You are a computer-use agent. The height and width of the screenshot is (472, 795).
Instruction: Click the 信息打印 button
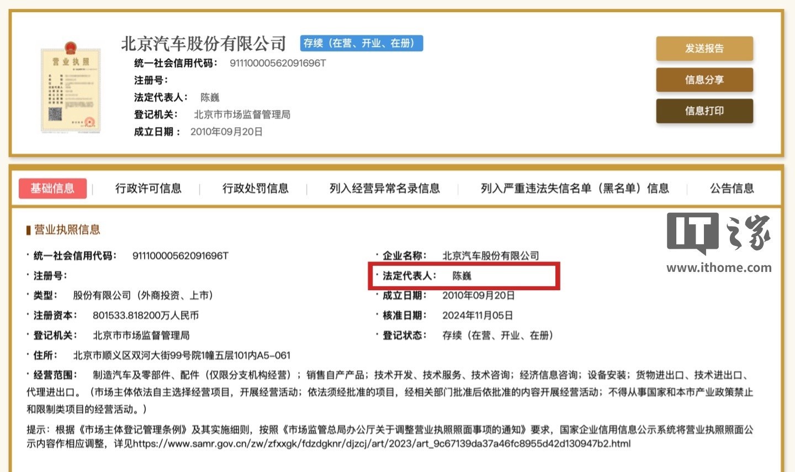click(x=704, y=111)
